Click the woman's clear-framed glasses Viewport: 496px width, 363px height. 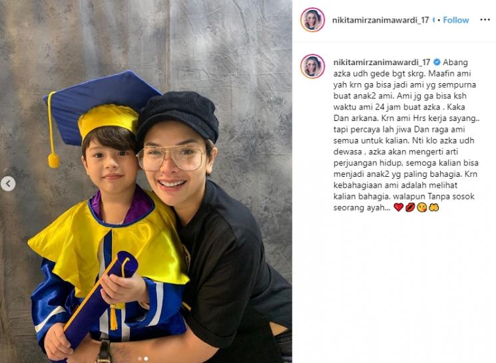coord(172,158)
